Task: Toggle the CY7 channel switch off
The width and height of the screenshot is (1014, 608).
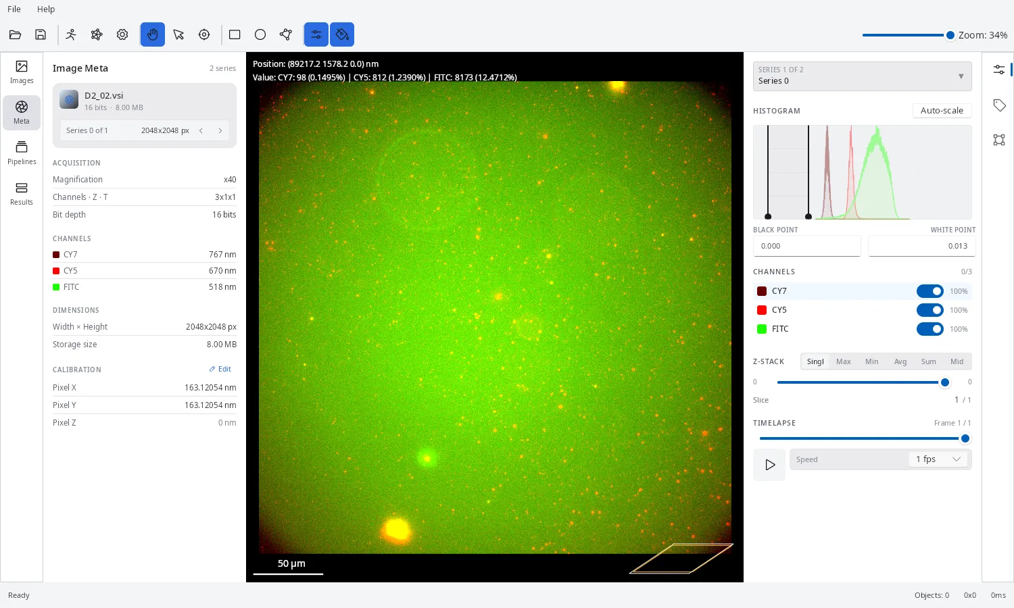Action: (x=930, y=291)
